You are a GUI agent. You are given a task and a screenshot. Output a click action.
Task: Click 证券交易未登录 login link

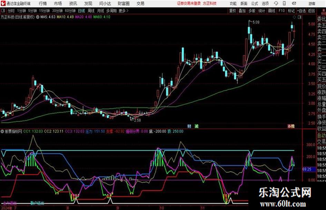[x=189, y=3]
